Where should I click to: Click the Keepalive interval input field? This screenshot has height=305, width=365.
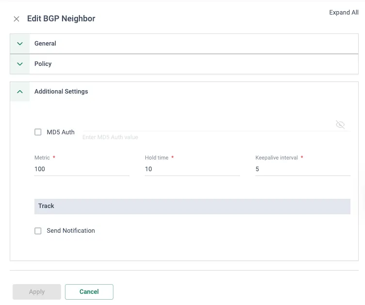click(x=303, y=169)
